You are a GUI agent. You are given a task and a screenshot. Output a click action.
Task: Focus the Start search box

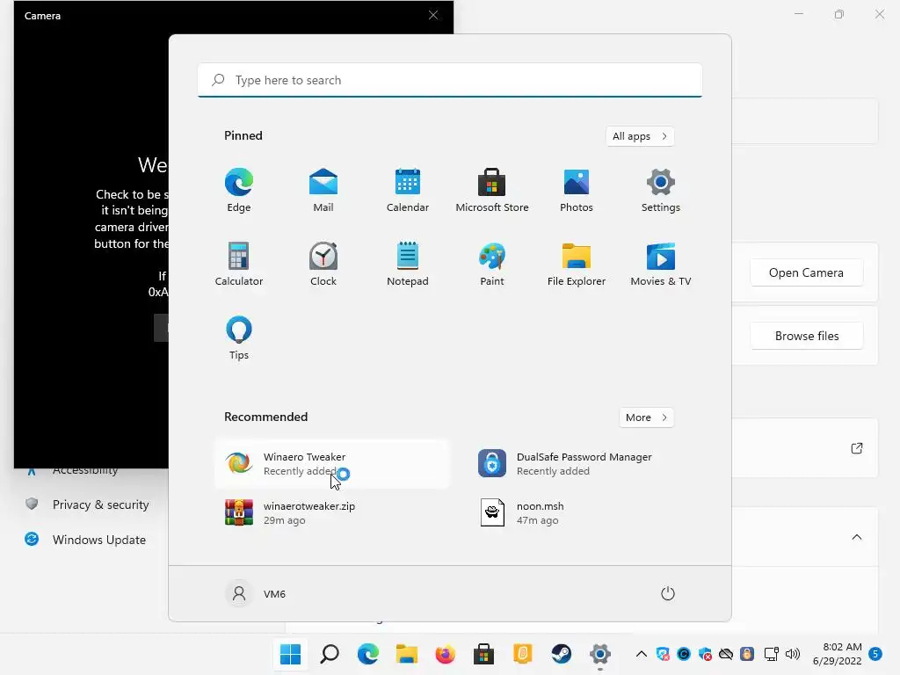[x=450, y=80]
